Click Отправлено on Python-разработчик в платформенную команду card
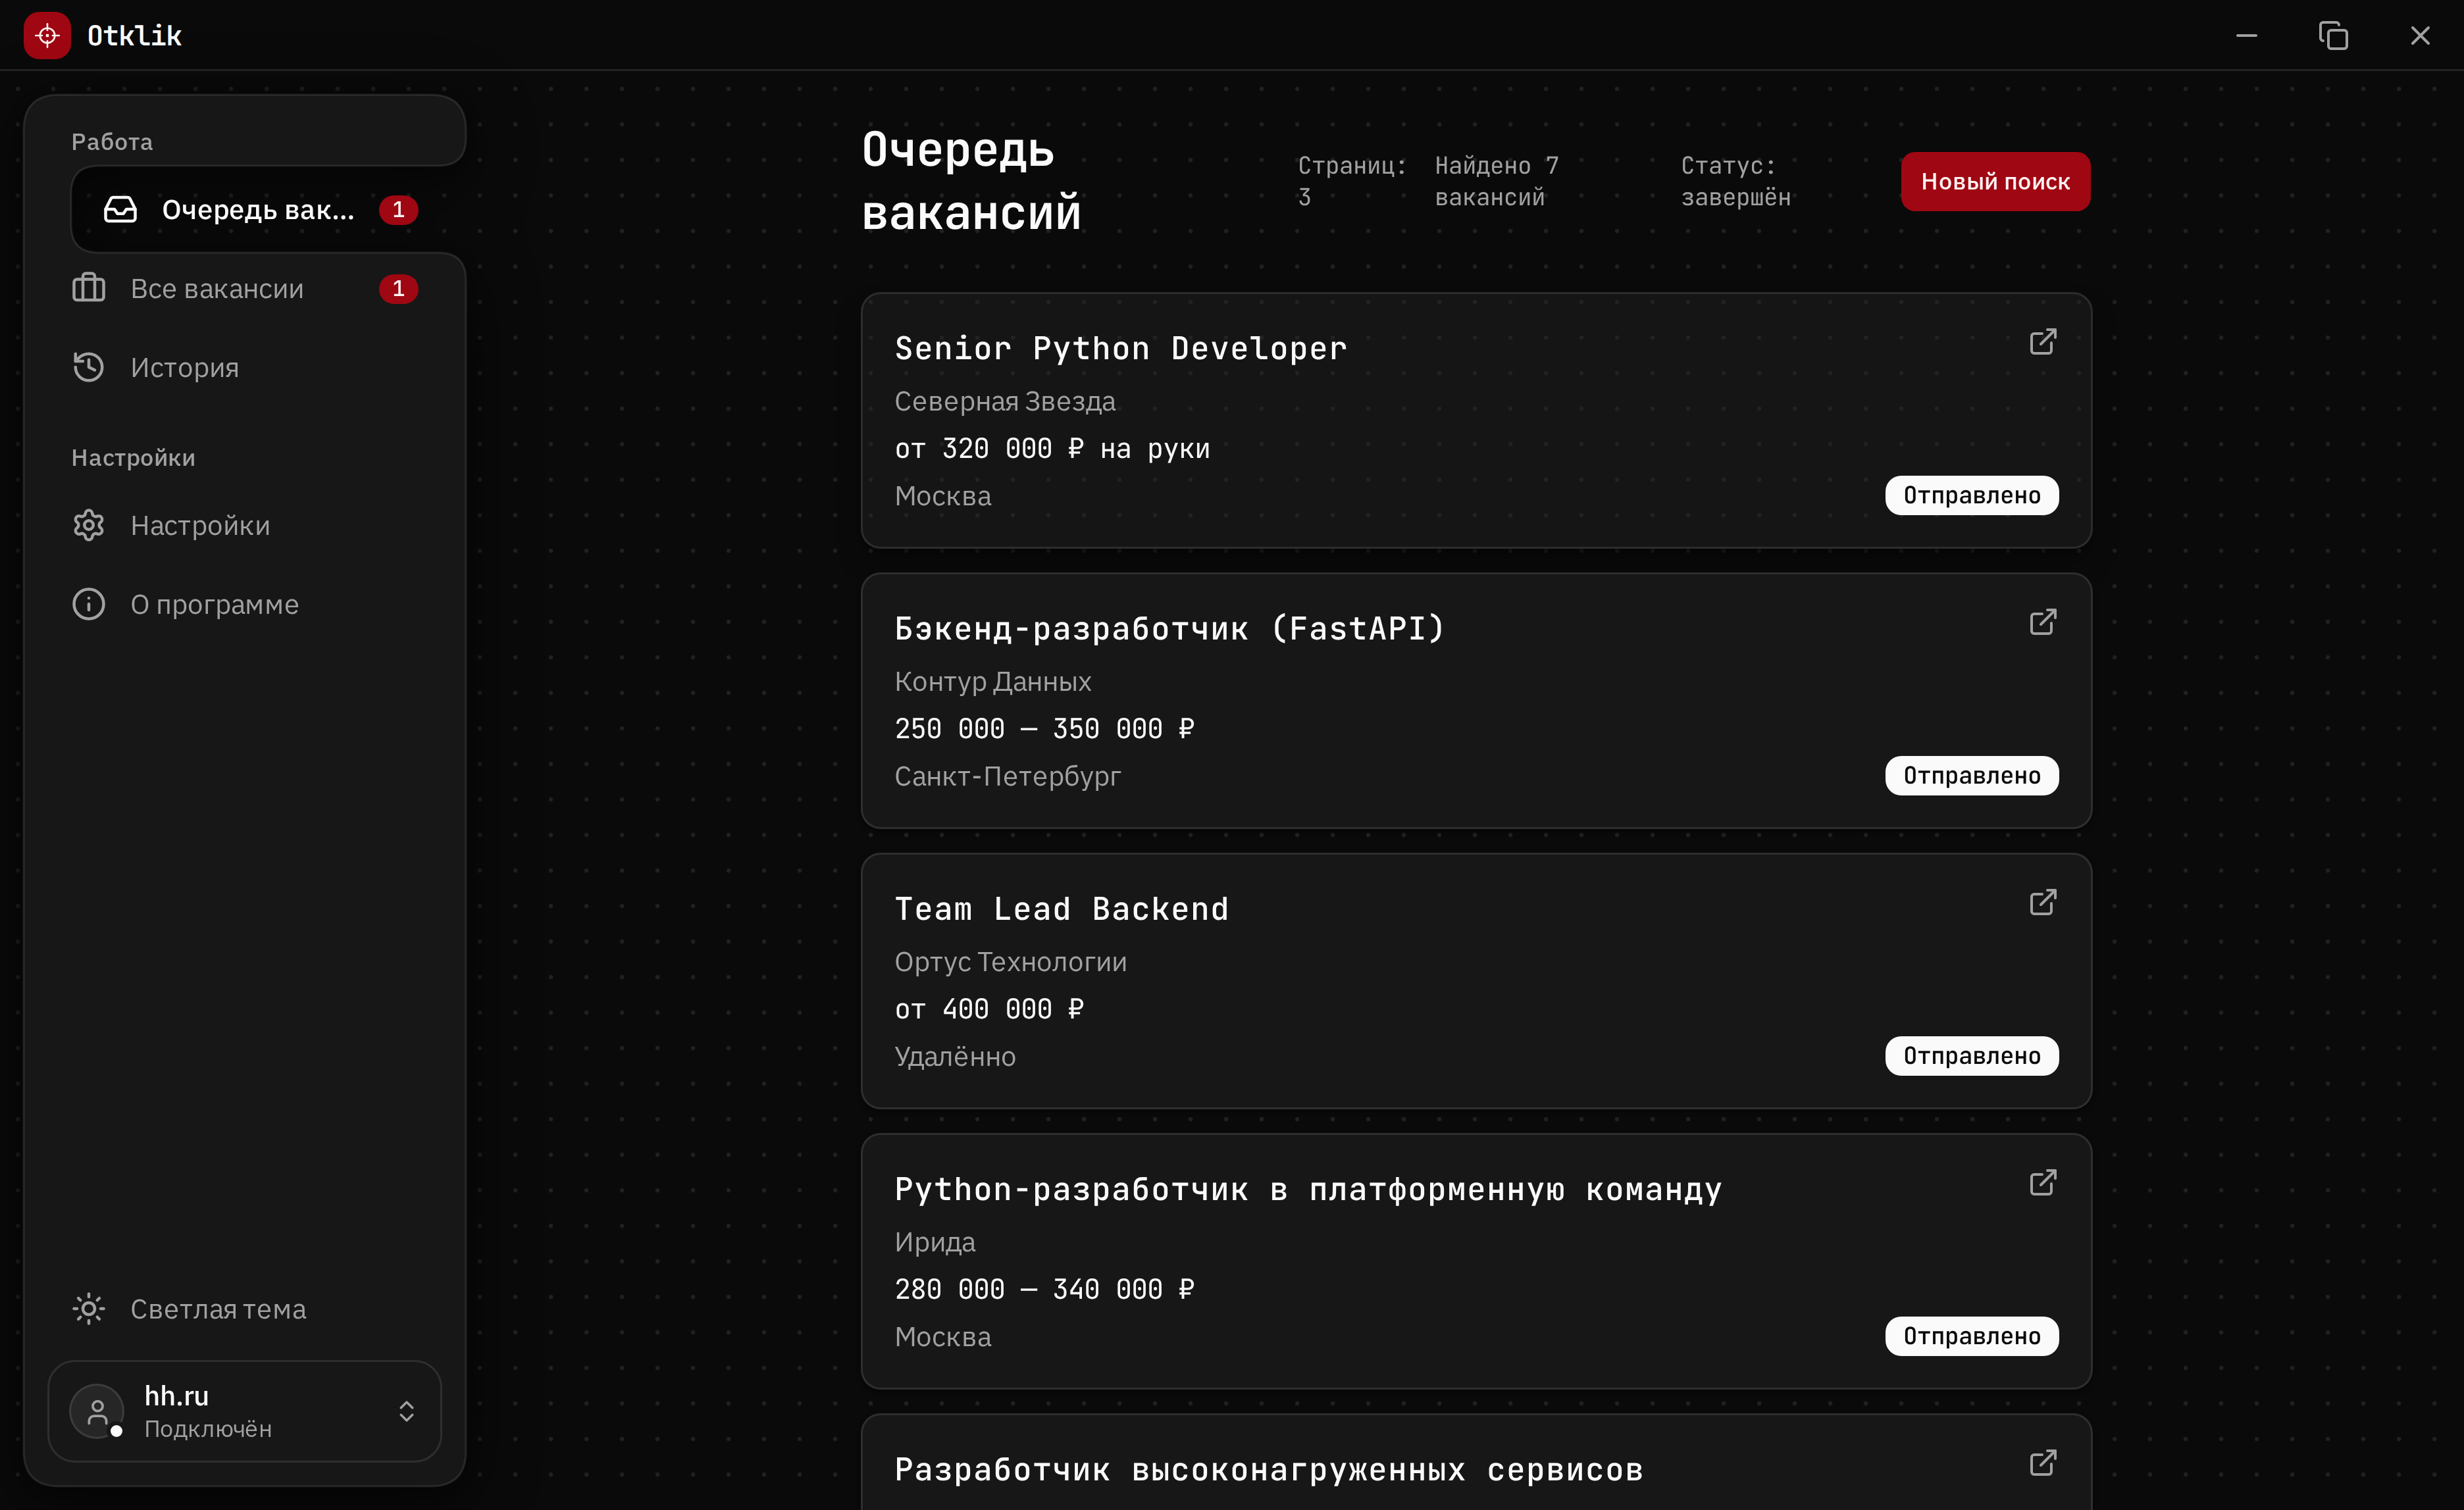Image resolution: width=2464 pixels, height=1510 pixels. pos(1971,1336)
